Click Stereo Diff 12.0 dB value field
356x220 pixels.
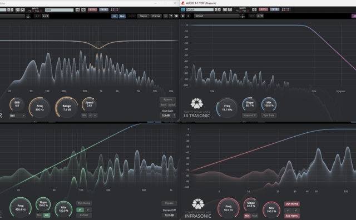tap(169, 215)
